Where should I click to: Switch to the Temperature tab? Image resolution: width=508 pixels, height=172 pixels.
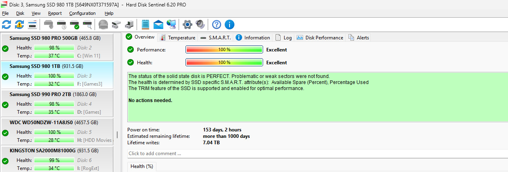tap(178, 37)
